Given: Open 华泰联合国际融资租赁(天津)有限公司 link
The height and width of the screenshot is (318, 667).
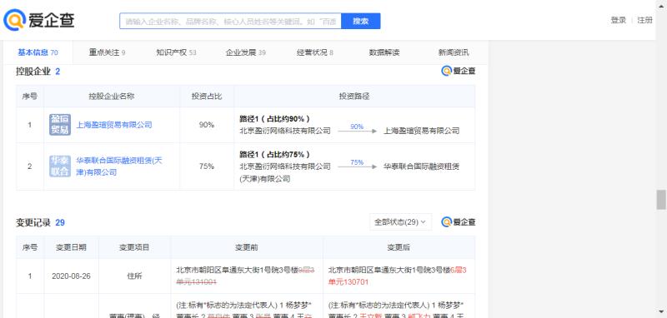Looking at the screenshot, I should click(119, 166).
